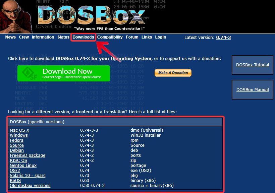Open the Status page
Viewport: 275px width, 193px height.
(63, 37)
